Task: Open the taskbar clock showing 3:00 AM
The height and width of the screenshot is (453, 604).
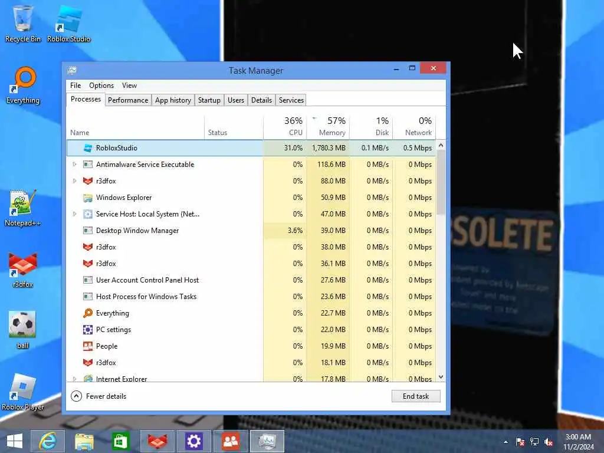Action: 579,442
